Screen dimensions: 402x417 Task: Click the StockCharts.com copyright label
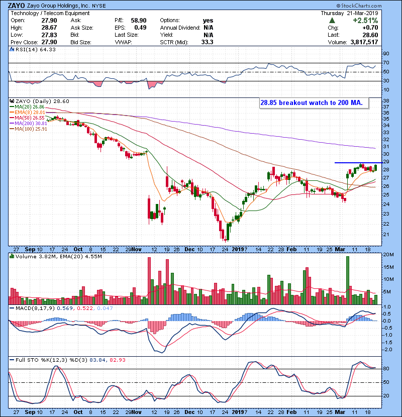tap(359, 6)
